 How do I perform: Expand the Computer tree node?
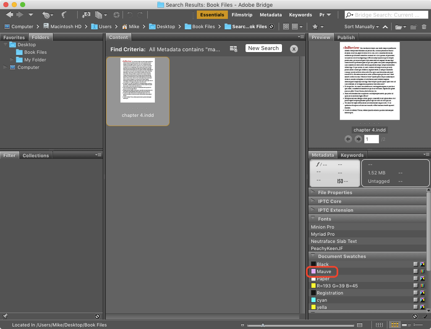5,67
